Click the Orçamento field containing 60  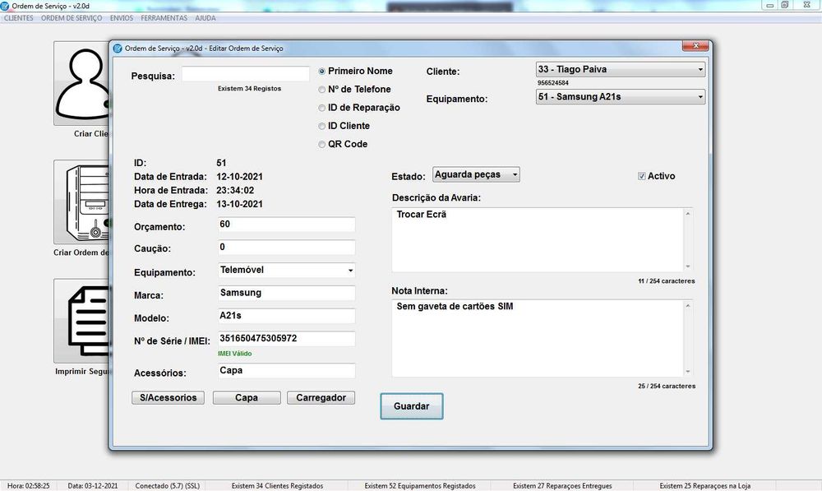click(287, 225)
